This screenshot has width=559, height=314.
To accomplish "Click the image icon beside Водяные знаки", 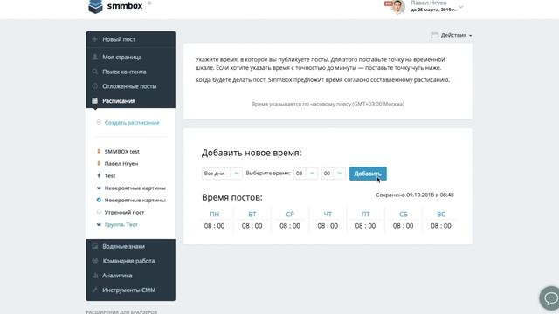I will click(x=95, y=246).
